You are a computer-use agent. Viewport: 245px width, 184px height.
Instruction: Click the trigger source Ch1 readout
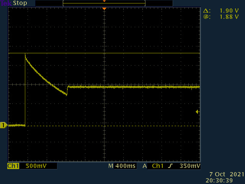tap(158, 166)
